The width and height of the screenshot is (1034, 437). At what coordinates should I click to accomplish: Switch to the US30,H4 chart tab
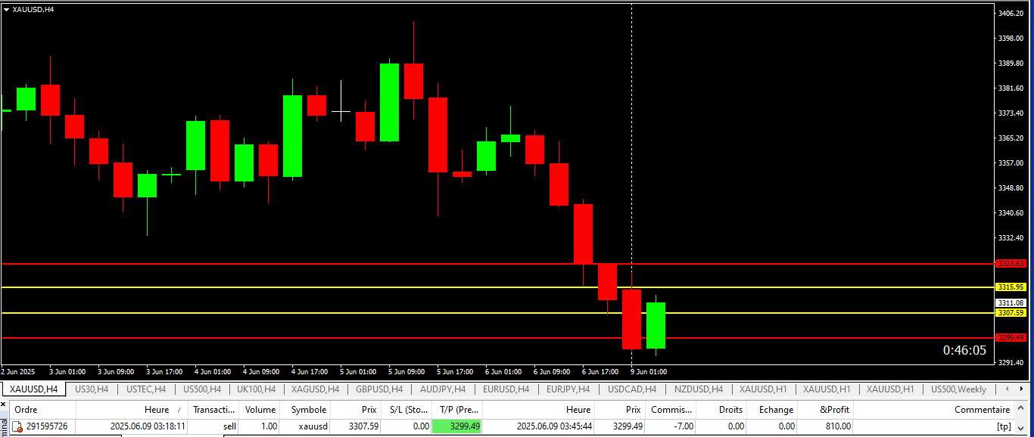pos(92,389)
